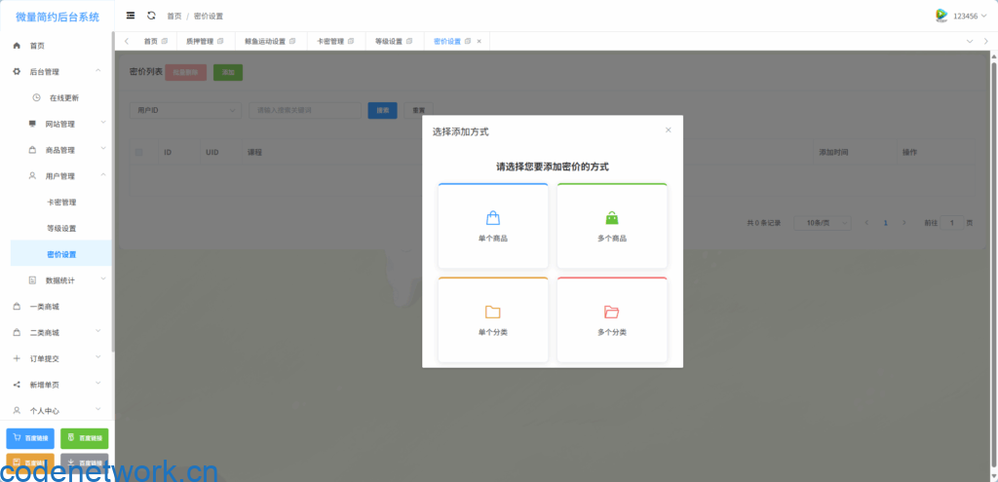Click the blue 搜索 button

tap(382, 110)
